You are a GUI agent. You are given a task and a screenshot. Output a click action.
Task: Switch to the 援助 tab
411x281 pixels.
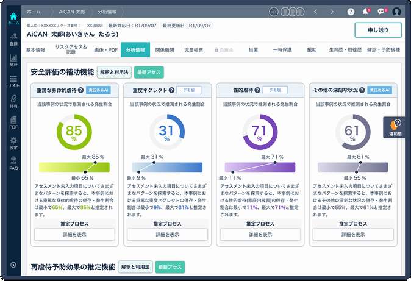tap(312, 49)
